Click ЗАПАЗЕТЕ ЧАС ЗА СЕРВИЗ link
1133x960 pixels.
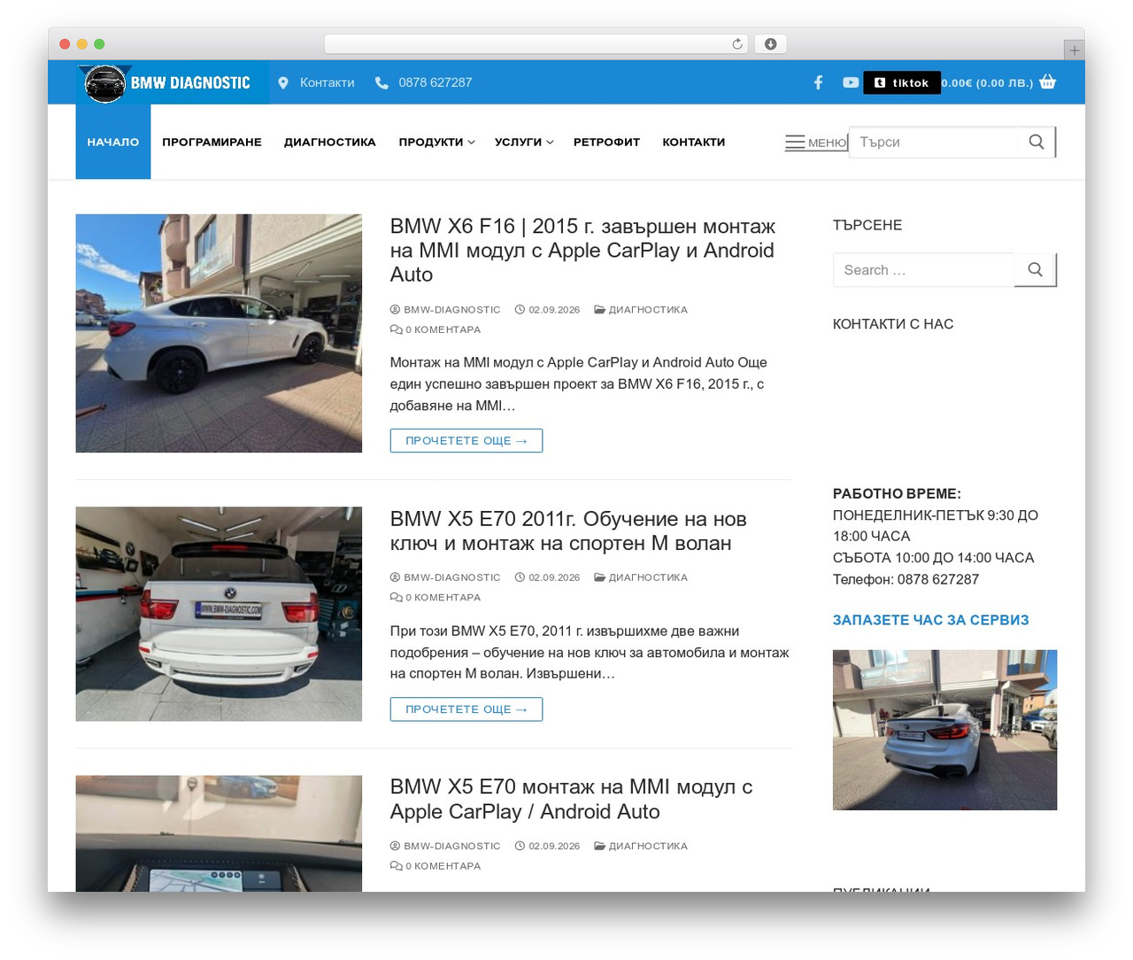pos(931,620)
